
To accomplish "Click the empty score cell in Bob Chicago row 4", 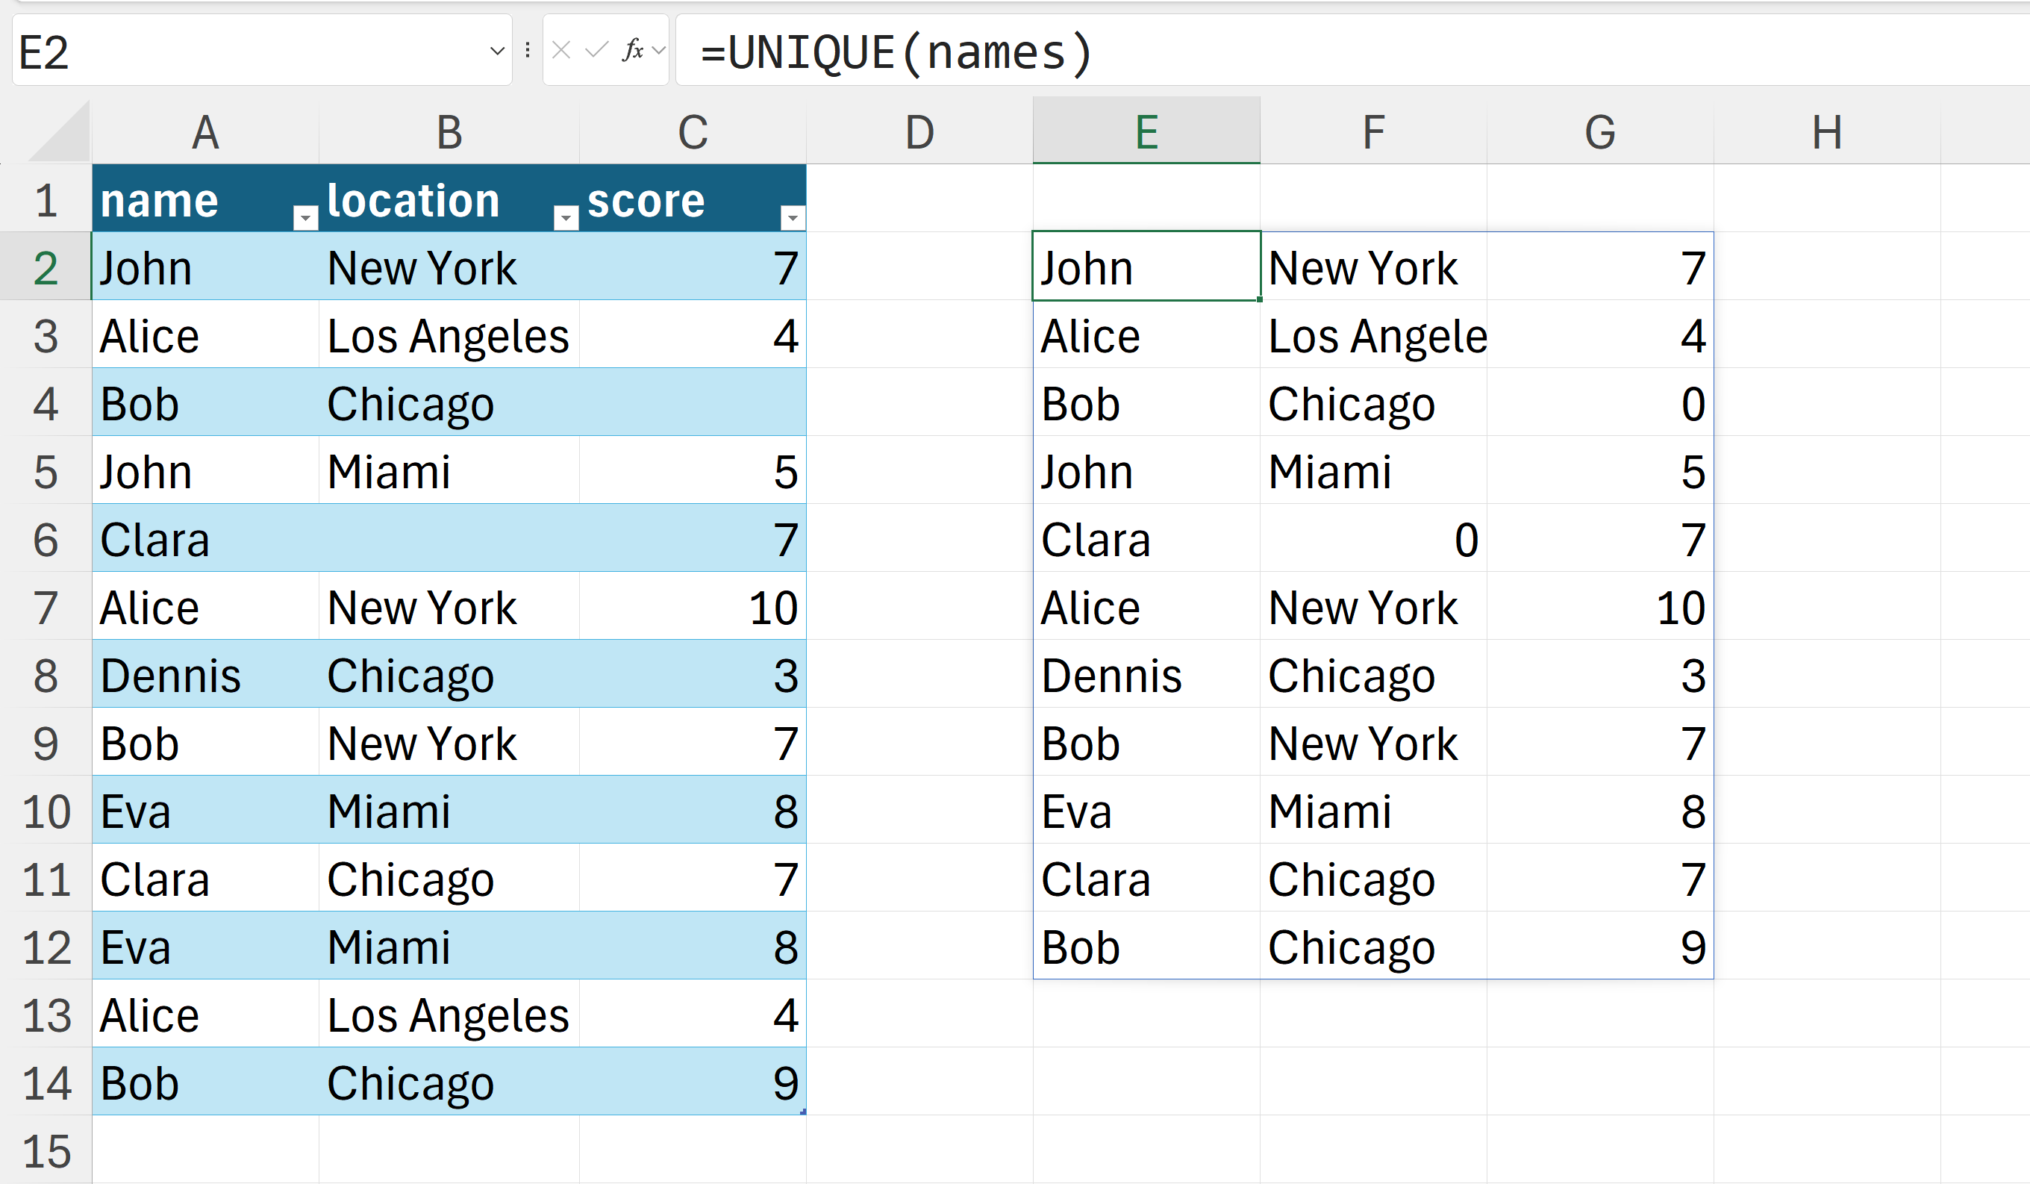I will pyautogui.click(x=692, y=404).
